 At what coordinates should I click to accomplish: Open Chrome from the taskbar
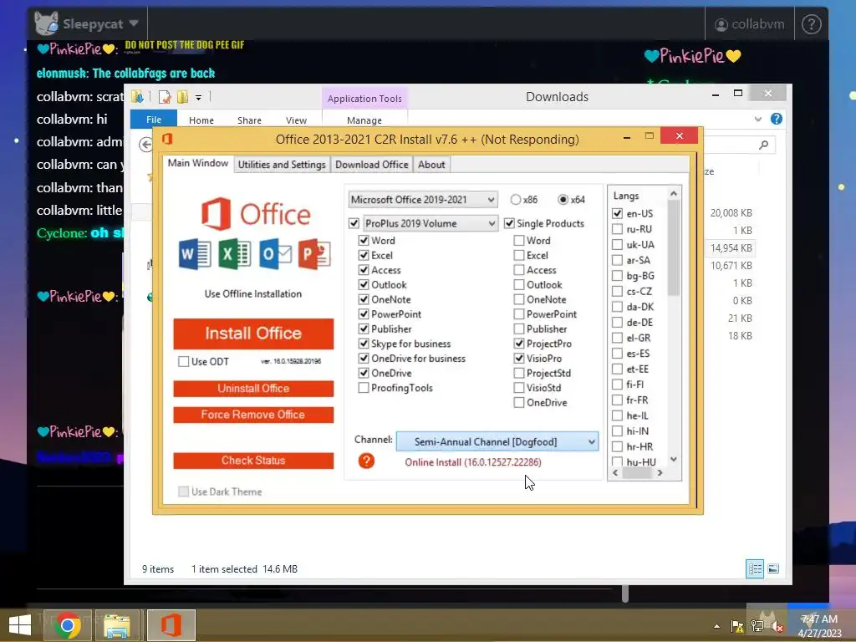[x=68, y=625]
